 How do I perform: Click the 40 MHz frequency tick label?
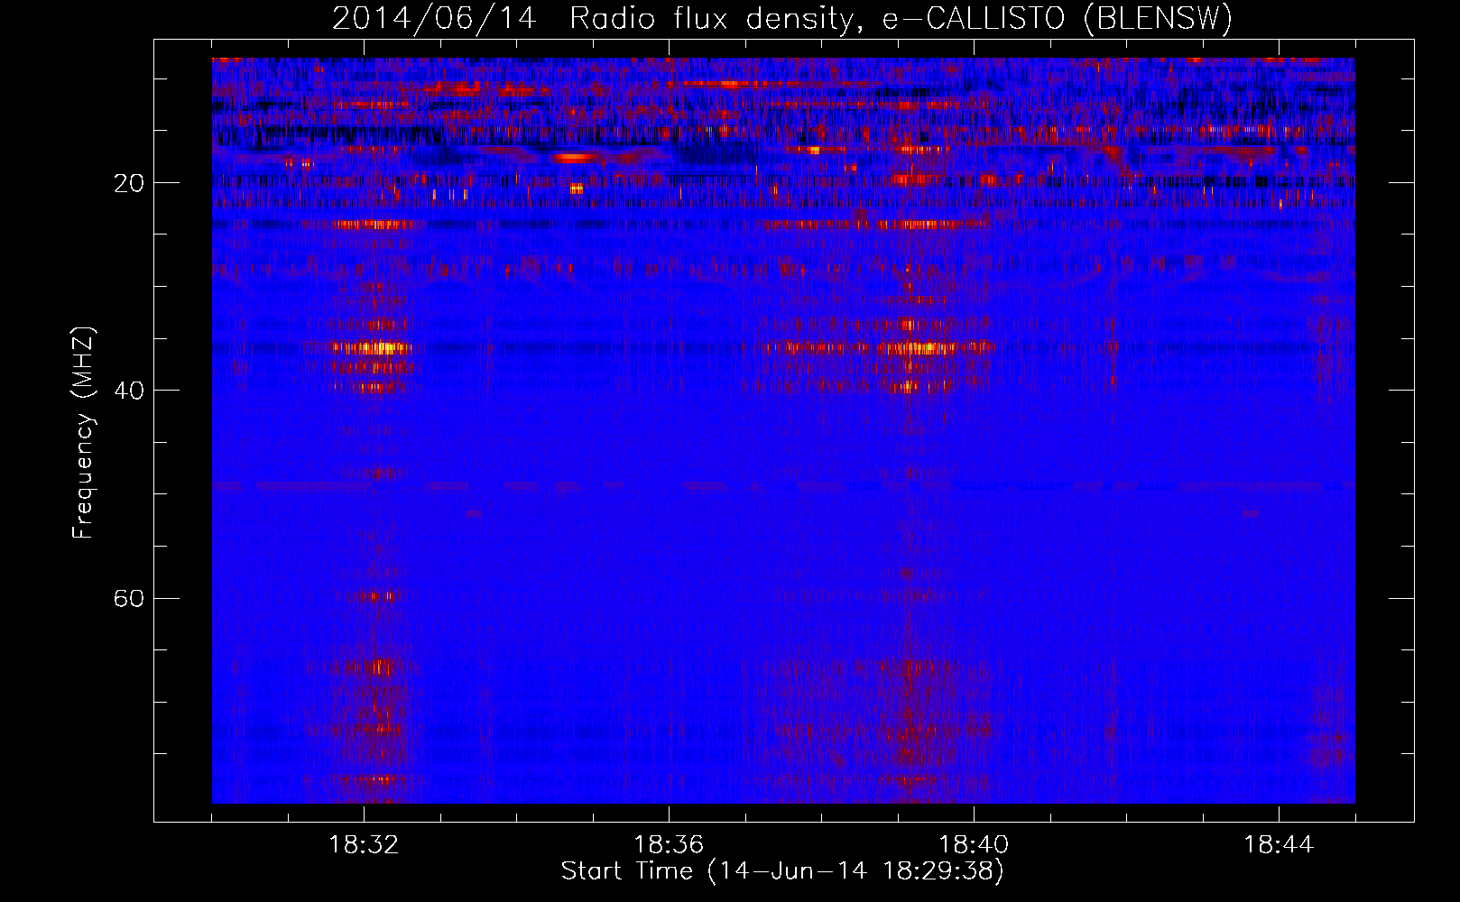(130, 391)
